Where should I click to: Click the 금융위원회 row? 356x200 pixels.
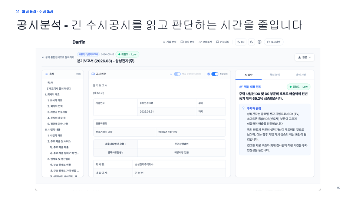coord(159,124)
